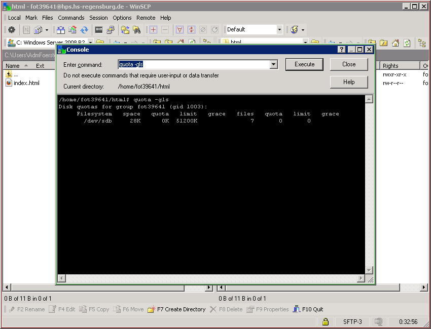431x329 pixels.
Task: Open session in PuTTY icon
Action: [111, 30]
